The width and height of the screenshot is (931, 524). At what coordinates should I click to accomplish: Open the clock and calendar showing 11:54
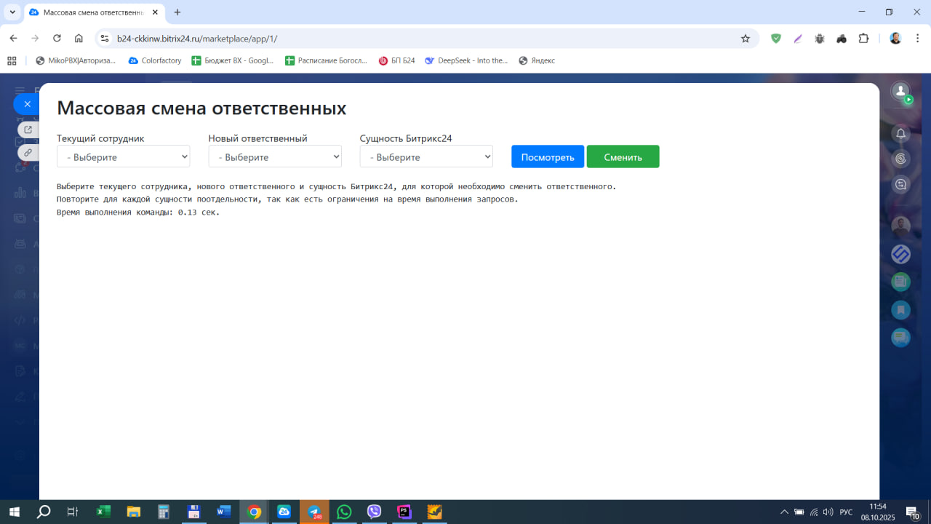(878, 512)
